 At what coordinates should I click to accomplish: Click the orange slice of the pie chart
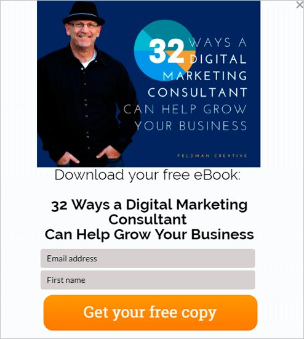(188, 62)
